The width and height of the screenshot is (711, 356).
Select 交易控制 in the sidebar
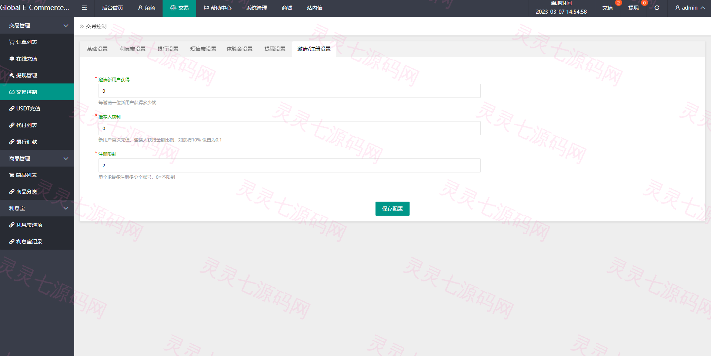tap(37, 92)
